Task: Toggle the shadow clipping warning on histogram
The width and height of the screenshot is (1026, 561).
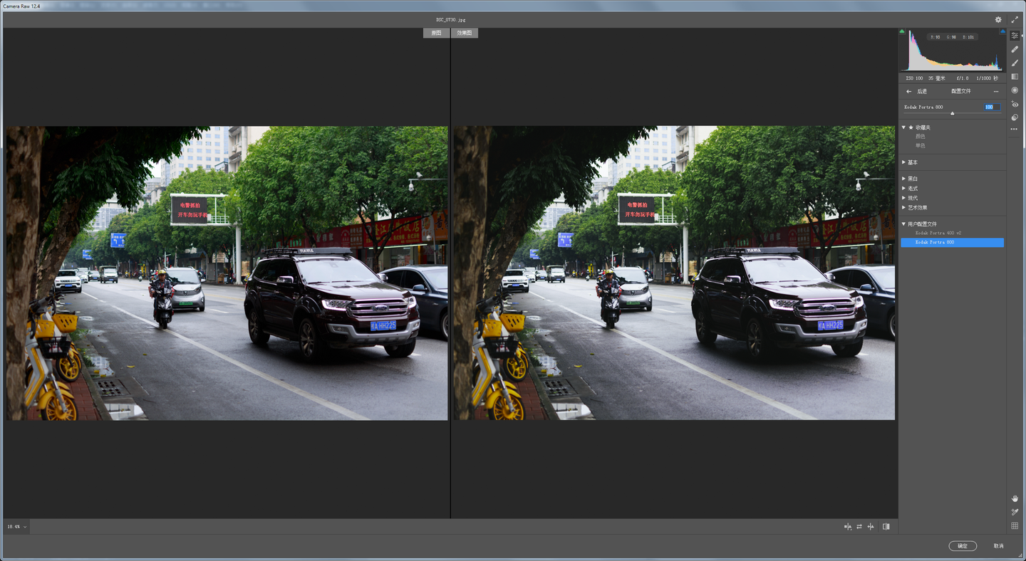Action: pos(903,31)
